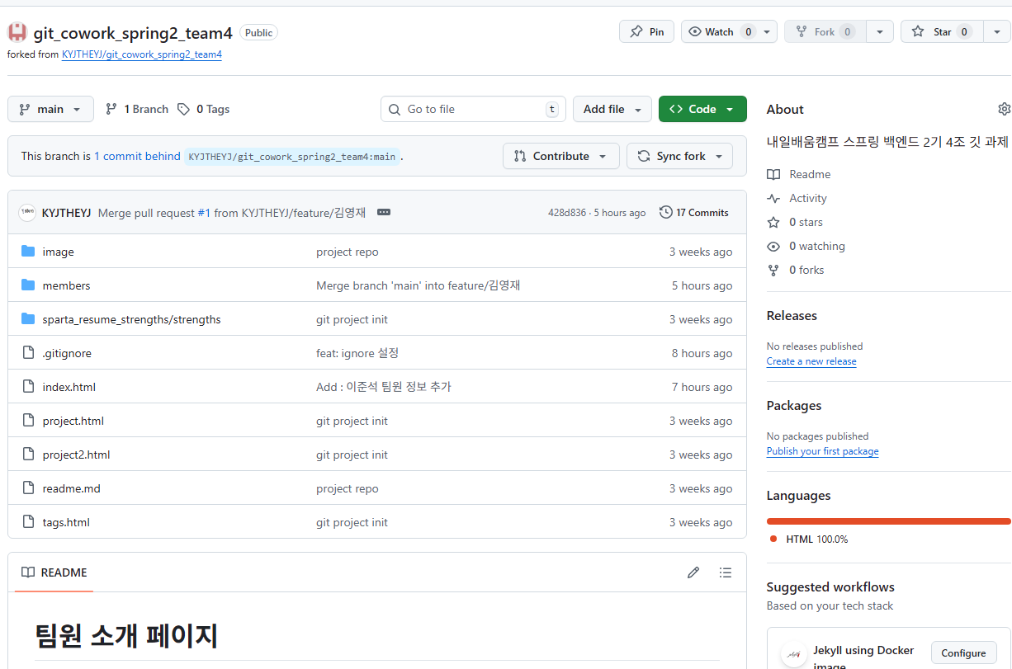The width and height of the screenshot is (1012, 669).
Task: Click the file icon next to project2.html
Action: click(x=28, y=455)
